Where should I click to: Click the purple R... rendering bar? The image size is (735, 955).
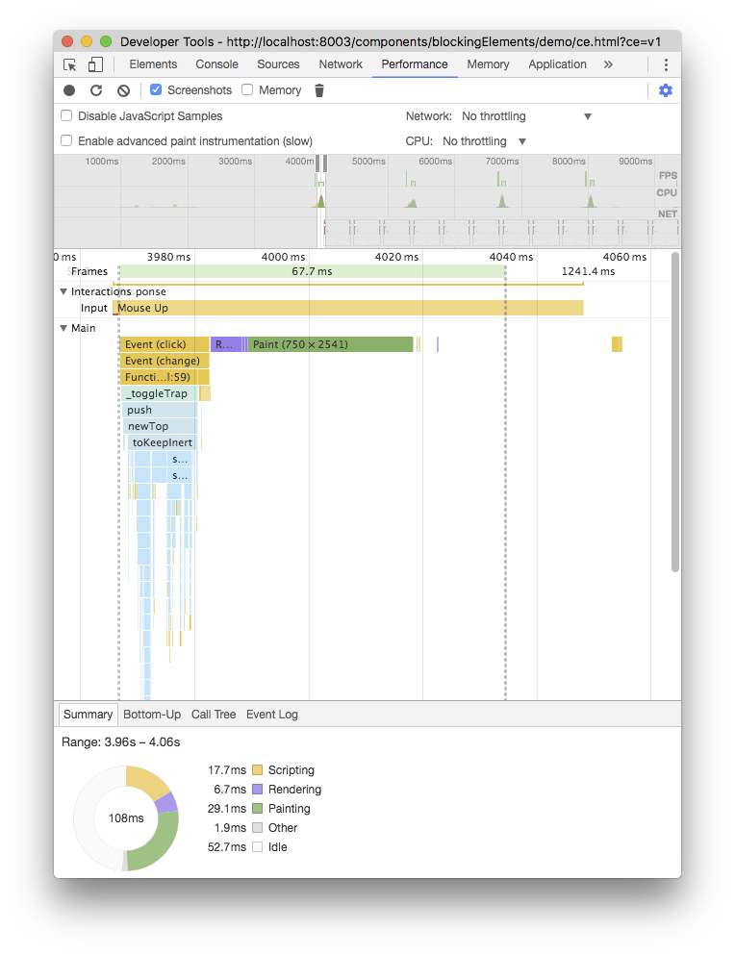[226, 344]
